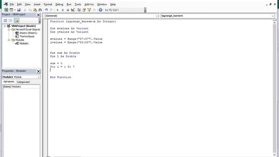Open the Format menu

[x=48, y=4]
